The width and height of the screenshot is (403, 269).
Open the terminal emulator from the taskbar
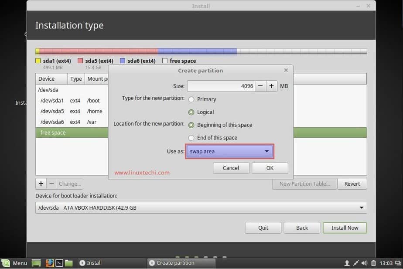click(x=59, y=263)
